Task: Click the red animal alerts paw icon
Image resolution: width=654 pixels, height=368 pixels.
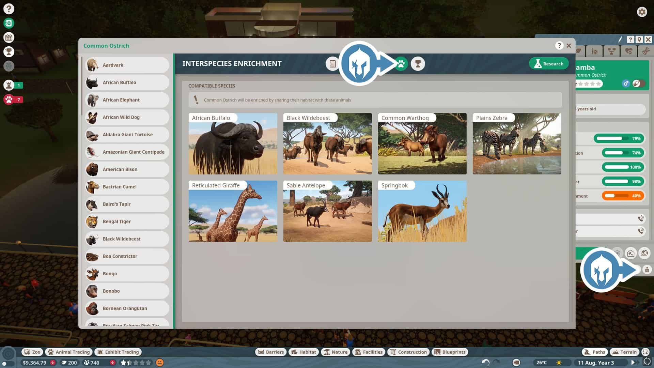Action: pyautogui.click(x=9, y=99)
